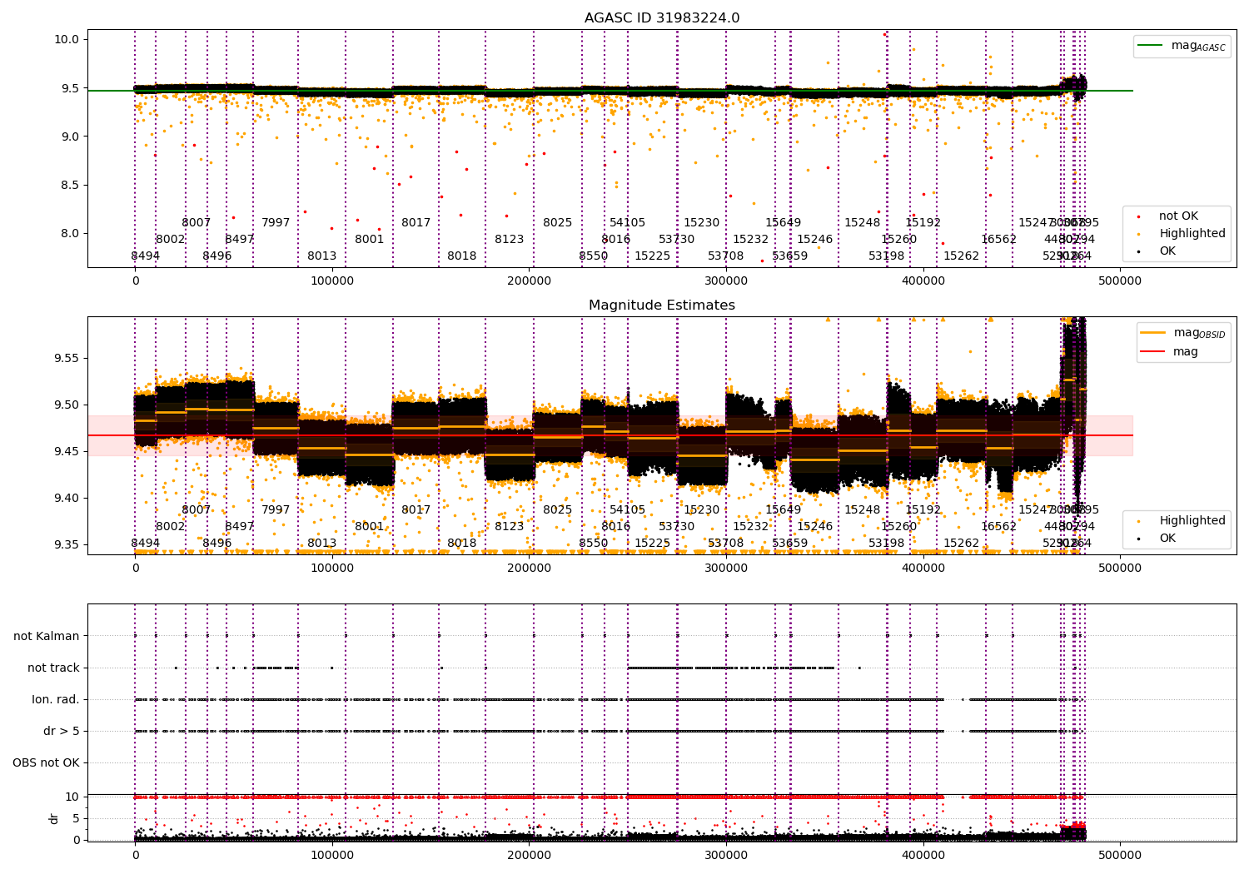Click the 9.0 y-axis tick in top plot
The image size is (1249, 874).
(x=70, y=137)
